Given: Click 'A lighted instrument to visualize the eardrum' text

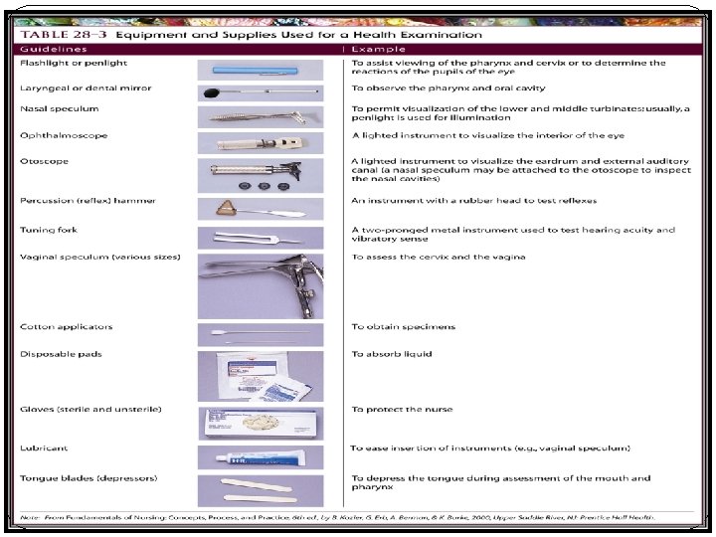Looking at the screenshot, I should (521, 170).
